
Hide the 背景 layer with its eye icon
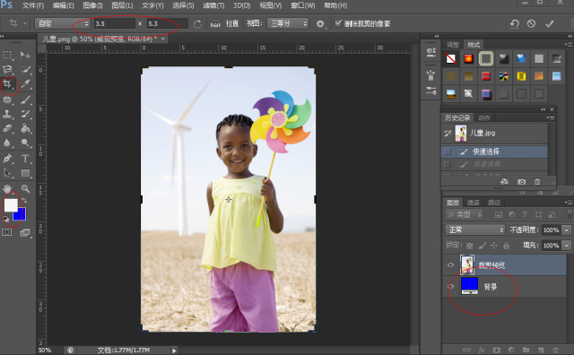(x=451, y=287)
